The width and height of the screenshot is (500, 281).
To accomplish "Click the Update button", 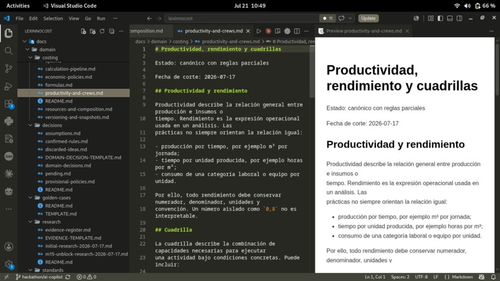I will (368, 18).
